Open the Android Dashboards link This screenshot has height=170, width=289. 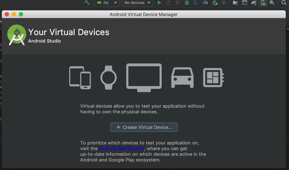(x=121, y=148)
